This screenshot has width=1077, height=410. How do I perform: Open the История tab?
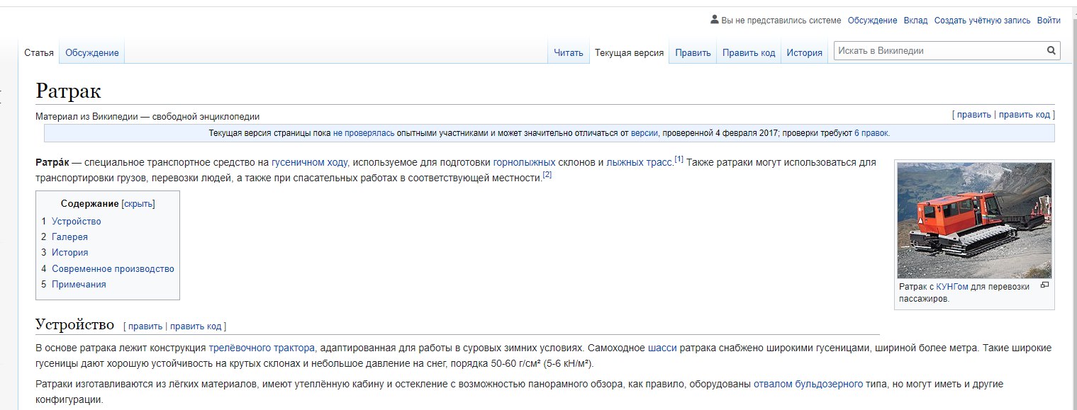pos(804,53)
